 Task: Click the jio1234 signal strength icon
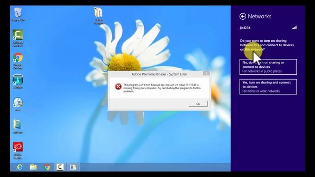(x=294, y=28)
